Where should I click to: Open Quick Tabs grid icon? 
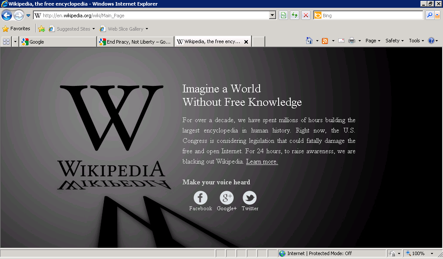(x=6, y=42)
